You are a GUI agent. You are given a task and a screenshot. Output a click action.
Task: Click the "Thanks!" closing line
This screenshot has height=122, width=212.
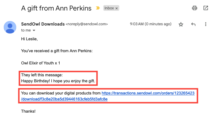[x=28, y=111]
